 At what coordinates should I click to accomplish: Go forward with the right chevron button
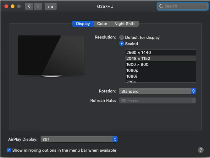pyautogui.click(x=38, y=6)
